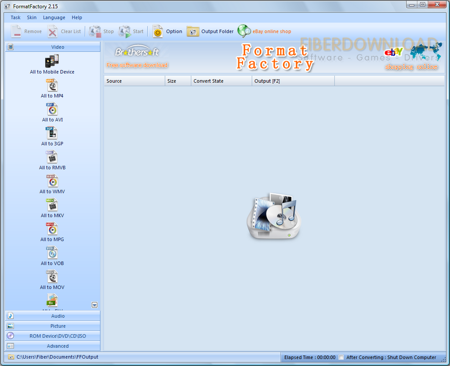
Task: Maximize the FormatFactory window
Action: pos(423,4)
